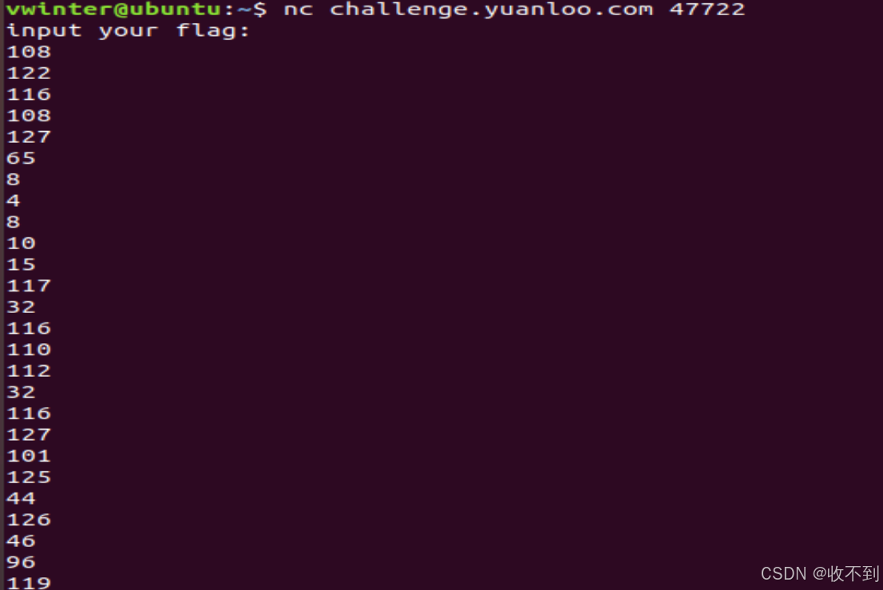Click the vwinter@ubuntu prompt text

114,9
